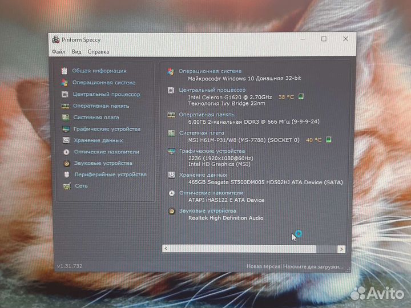
Task: Click the Оптические накопители sidebar icon
Action: click(x=66, y=152)
